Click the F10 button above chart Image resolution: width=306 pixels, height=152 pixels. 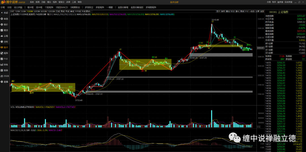point(247,11)
